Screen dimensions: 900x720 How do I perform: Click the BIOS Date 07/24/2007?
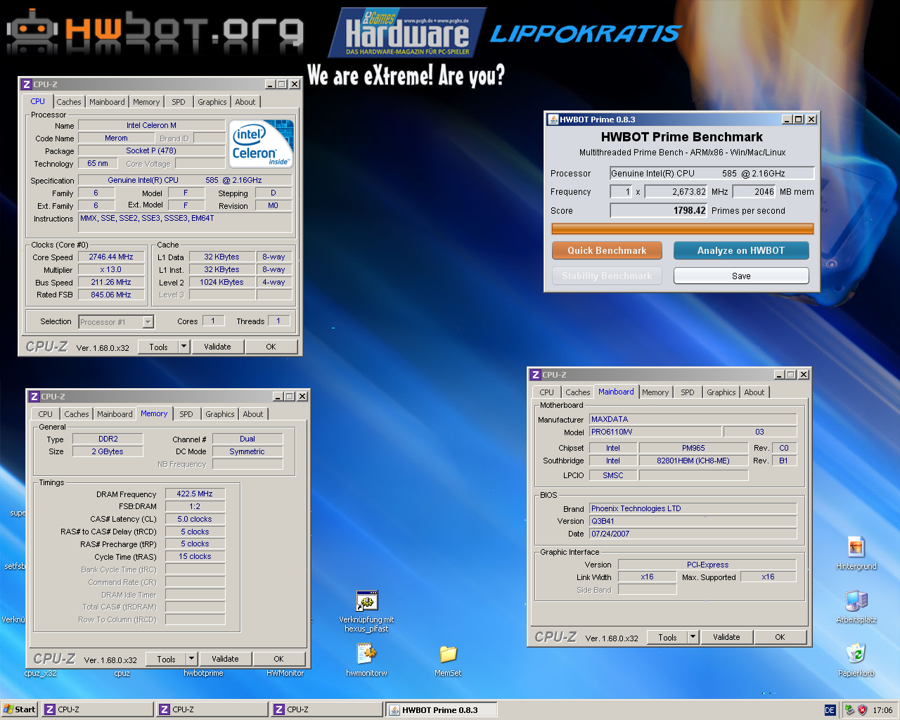tap(693, 534)
